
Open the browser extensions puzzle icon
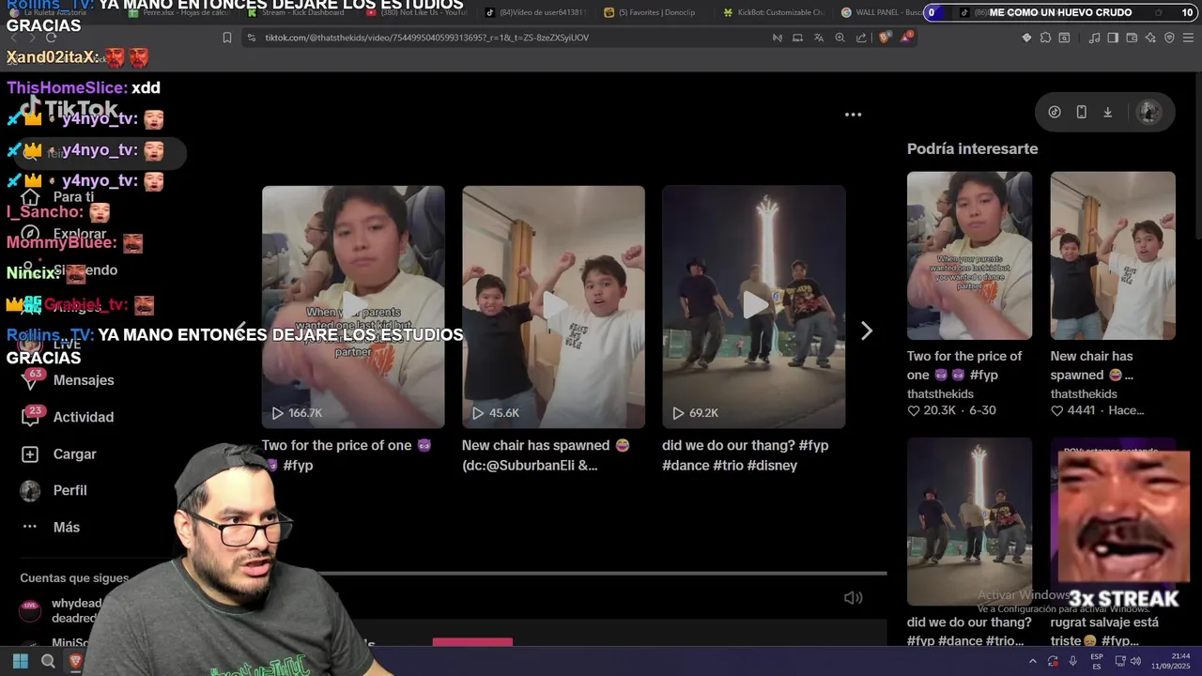tap(1045, 38)
